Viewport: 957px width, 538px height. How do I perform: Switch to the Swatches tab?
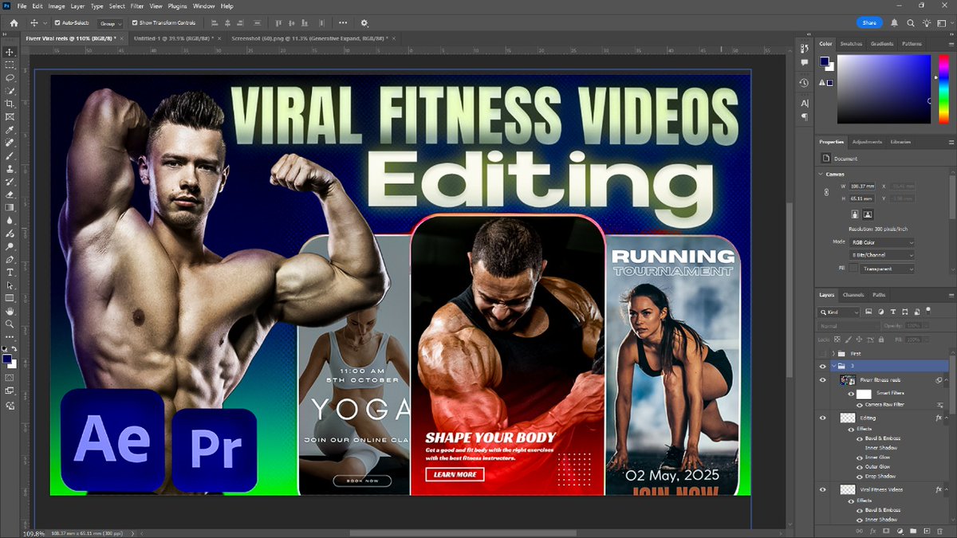coord(851,44)
